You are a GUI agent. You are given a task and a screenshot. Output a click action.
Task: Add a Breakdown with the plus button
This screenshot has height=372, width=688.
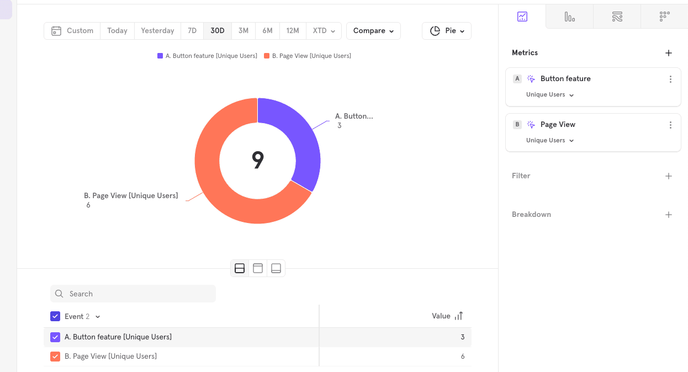tap(669, 215)
